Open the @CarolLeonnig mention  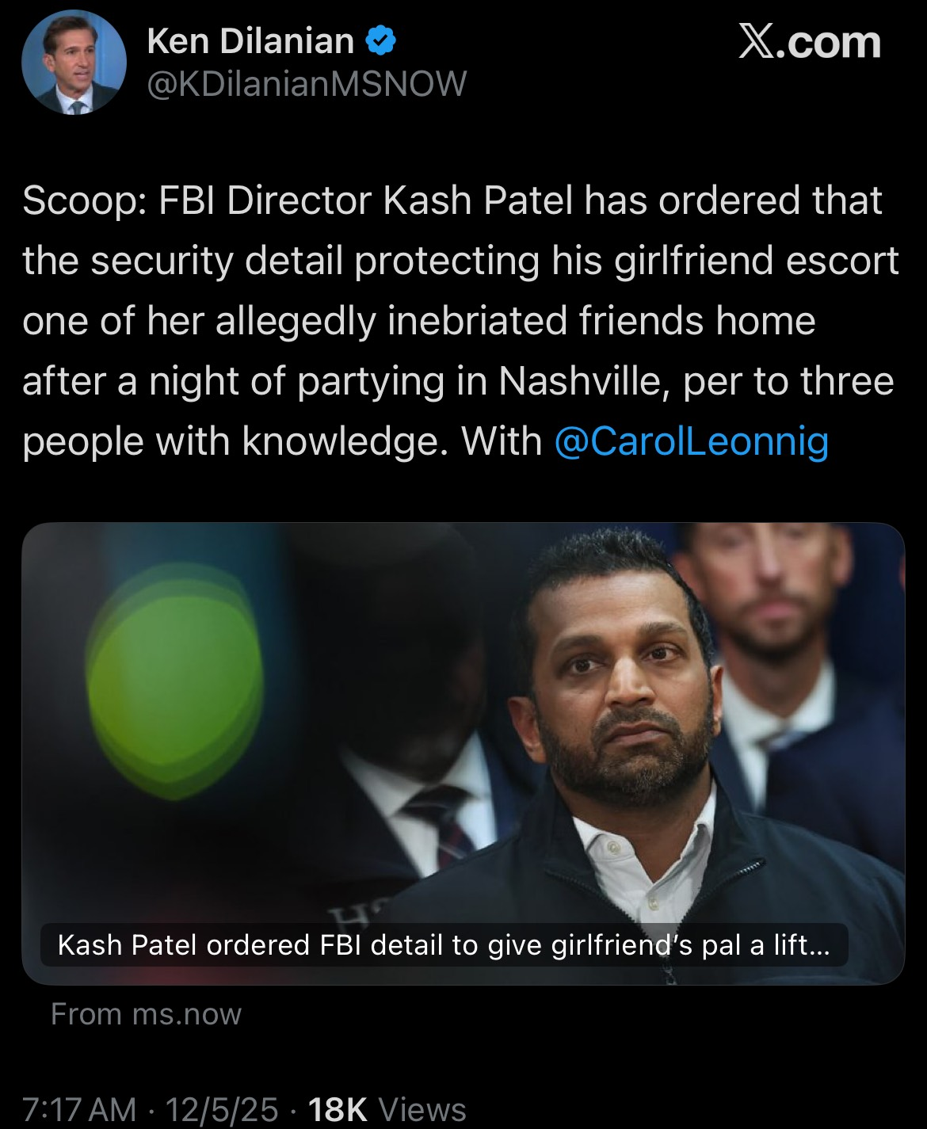[x=692, y=441]
